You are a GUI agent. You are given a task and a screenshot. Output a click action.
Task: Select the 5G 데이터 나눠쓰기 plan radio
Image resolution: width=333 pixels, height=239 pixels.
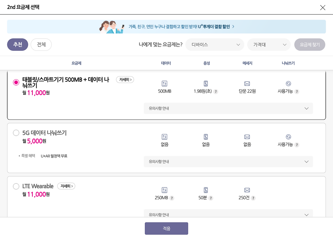[x=16, y=133]
